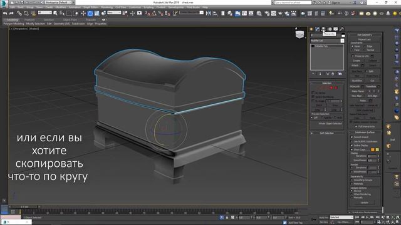
Task: Expand the Soft Selection rollout
Action: [326, 133]
